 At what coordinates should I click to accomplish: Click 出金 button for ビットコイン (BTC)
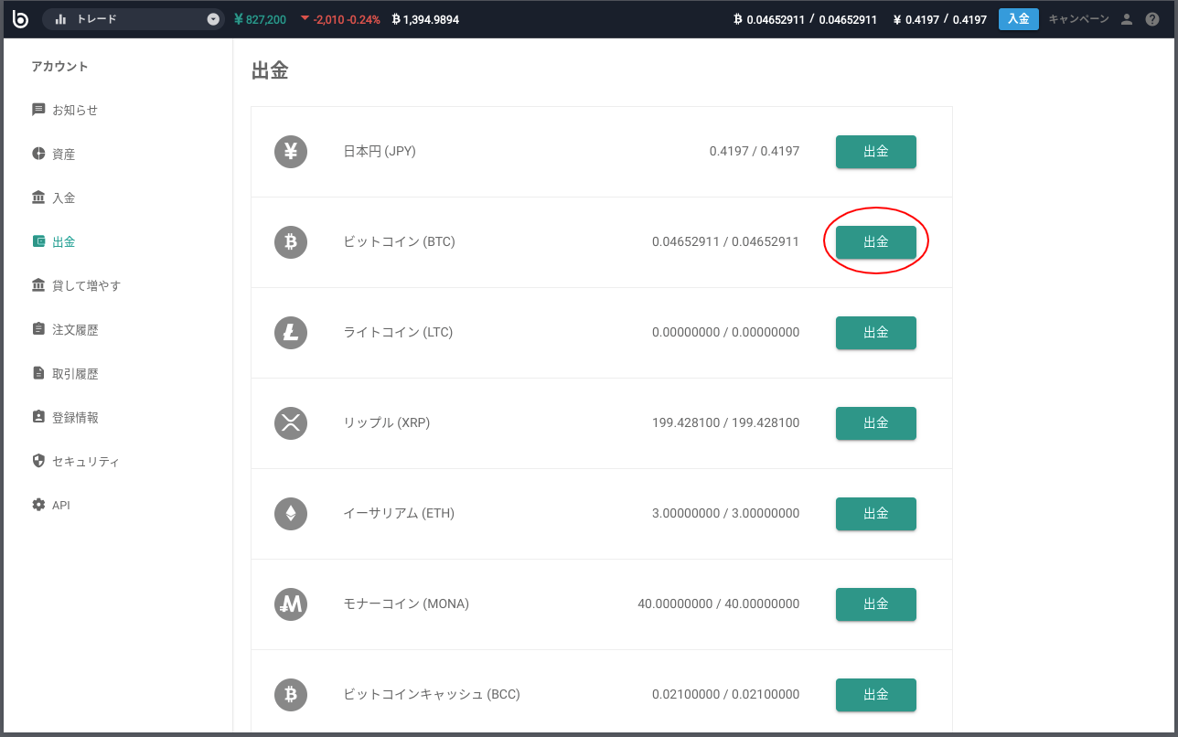[x=876, y=242]
